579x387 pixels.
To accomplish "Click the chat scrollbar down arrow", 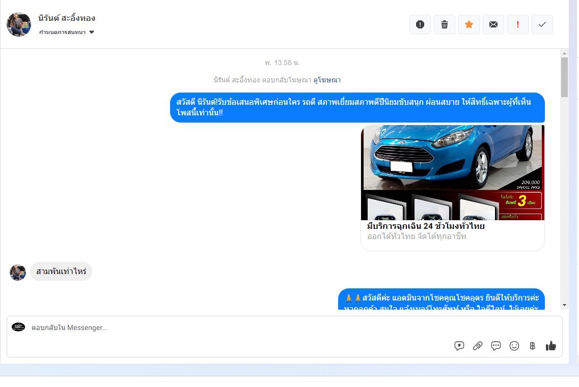I will point(564,305).
